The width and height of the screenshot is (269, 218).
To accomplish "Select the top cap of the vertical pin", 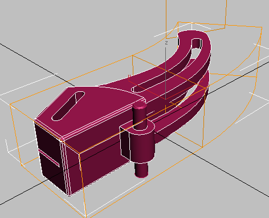I will (x=140, y=105).
